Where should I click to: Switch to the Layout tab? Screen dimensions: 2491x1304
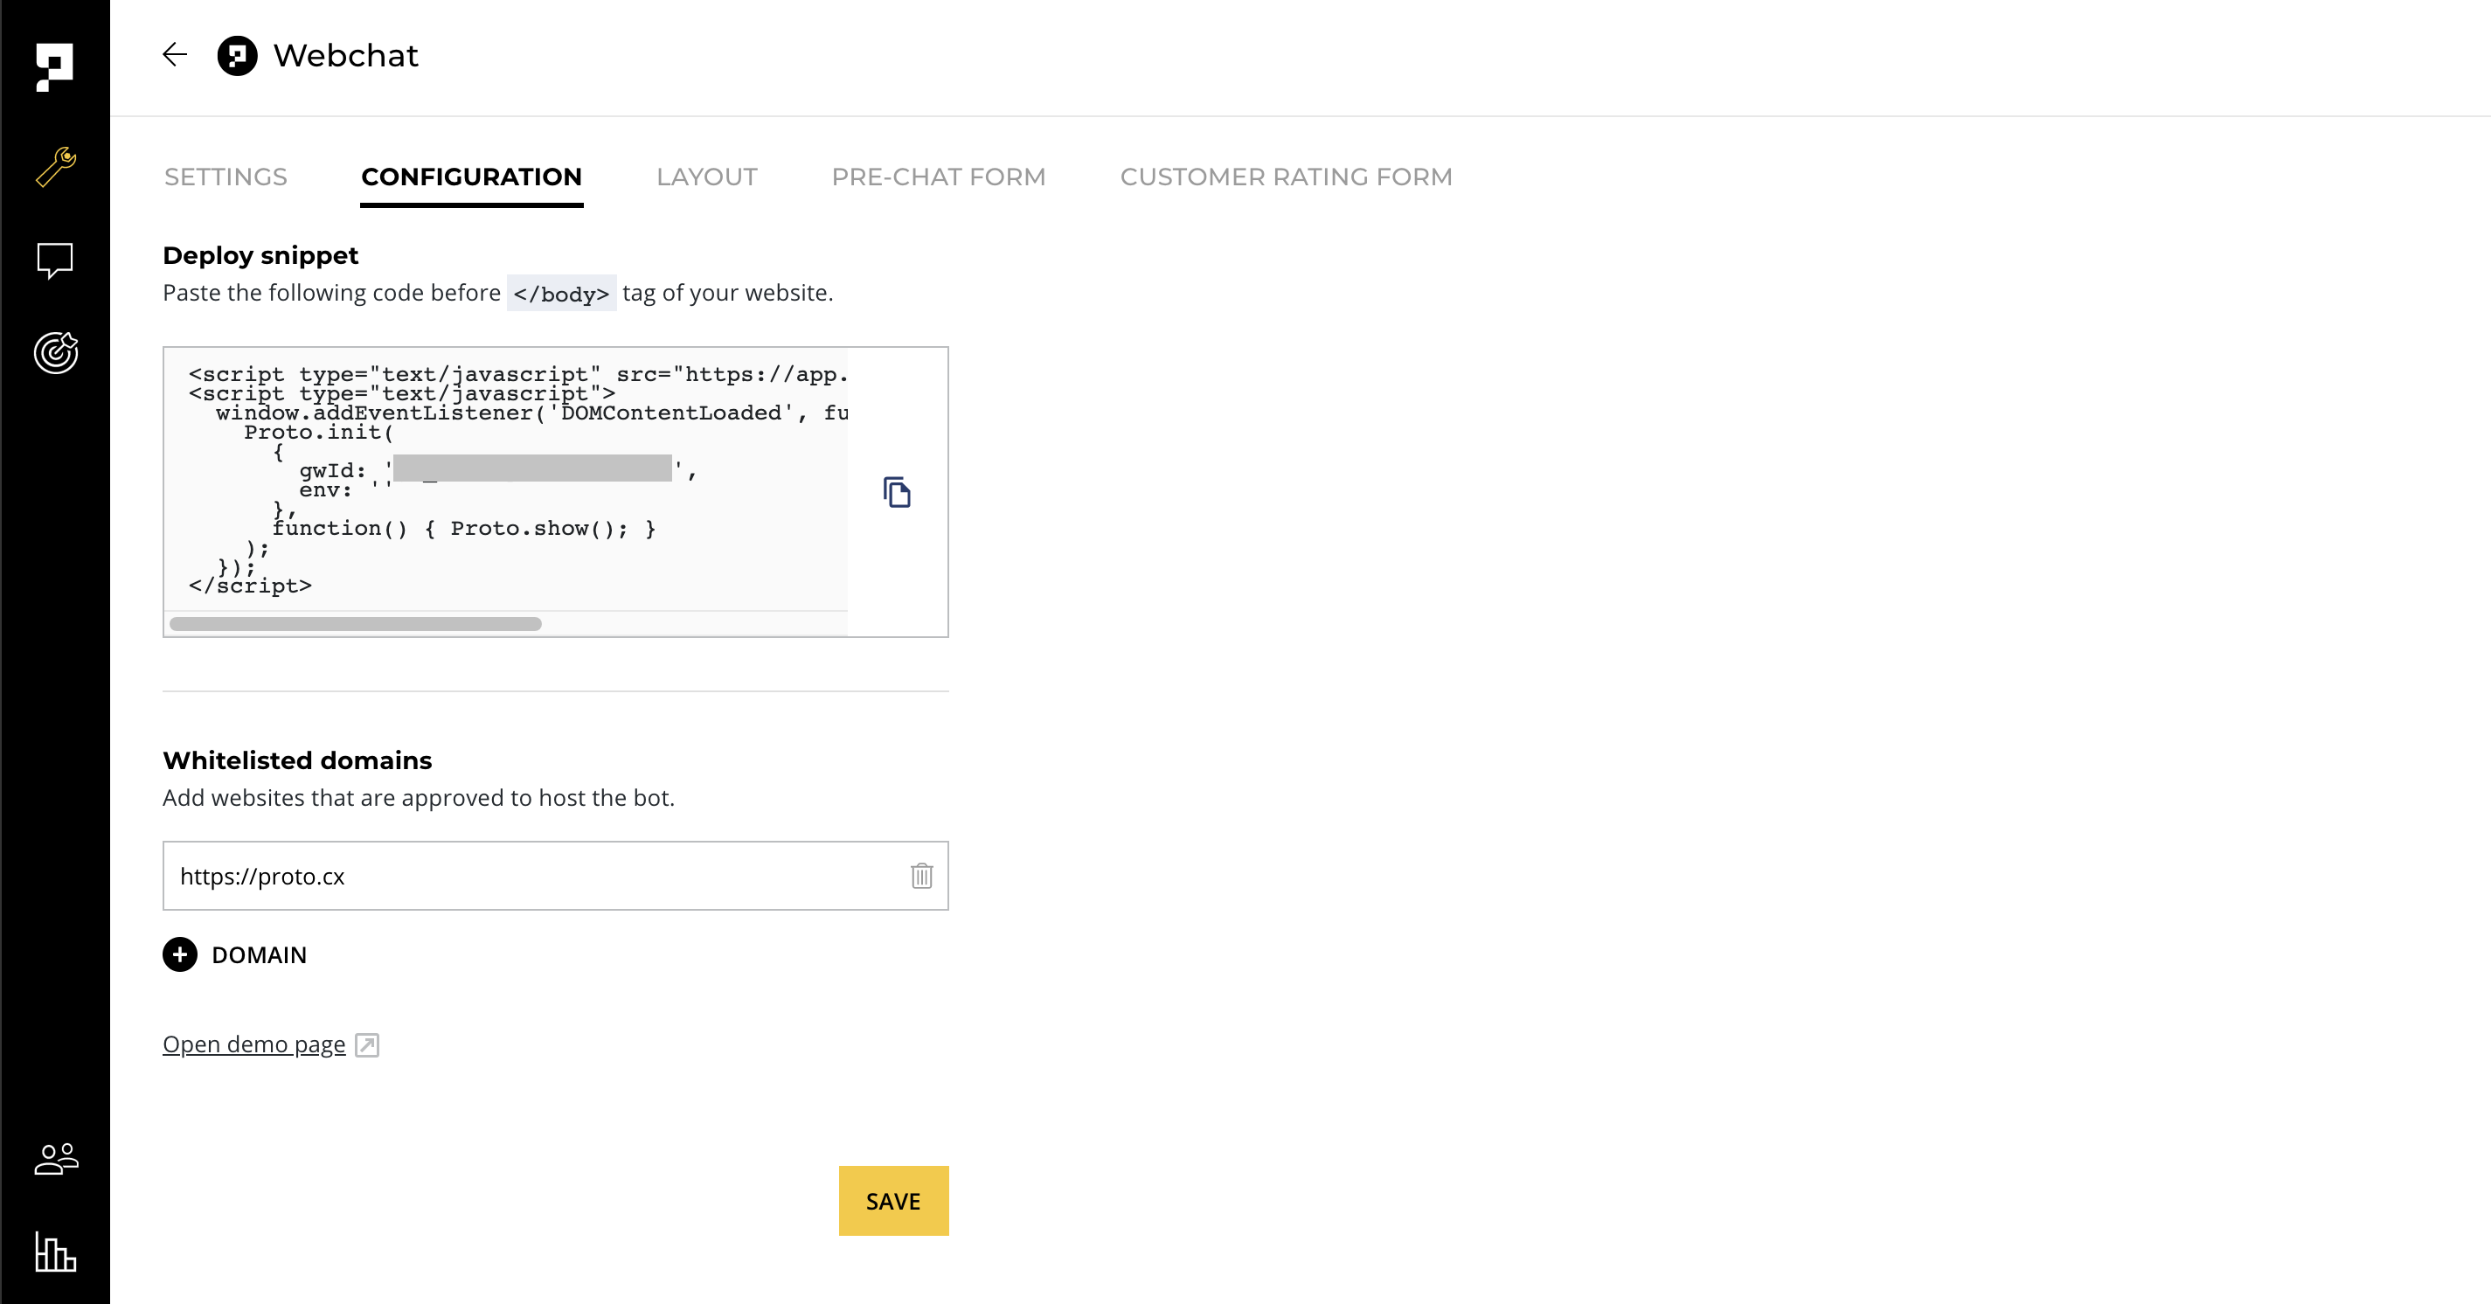click(706, 177)
